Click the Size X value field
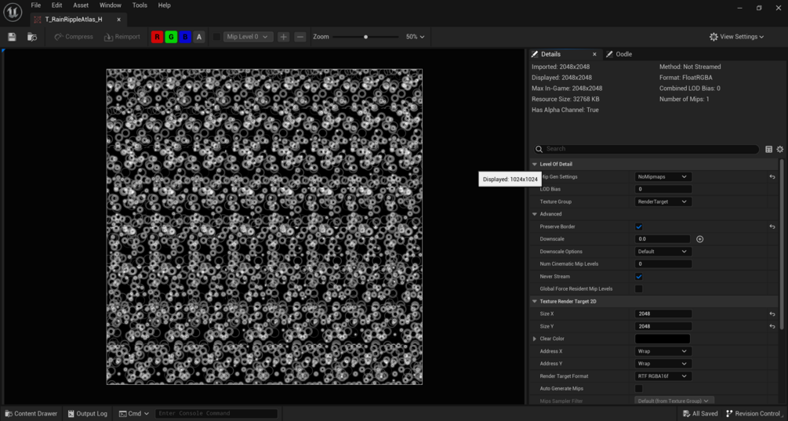 663,314
